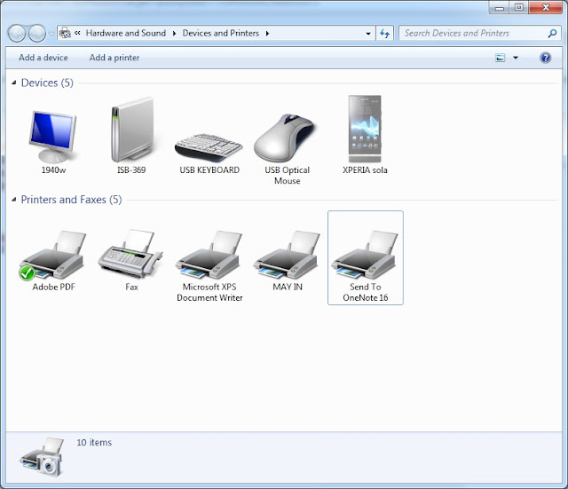Select the 1940w monitor device icon

[53, 137]
